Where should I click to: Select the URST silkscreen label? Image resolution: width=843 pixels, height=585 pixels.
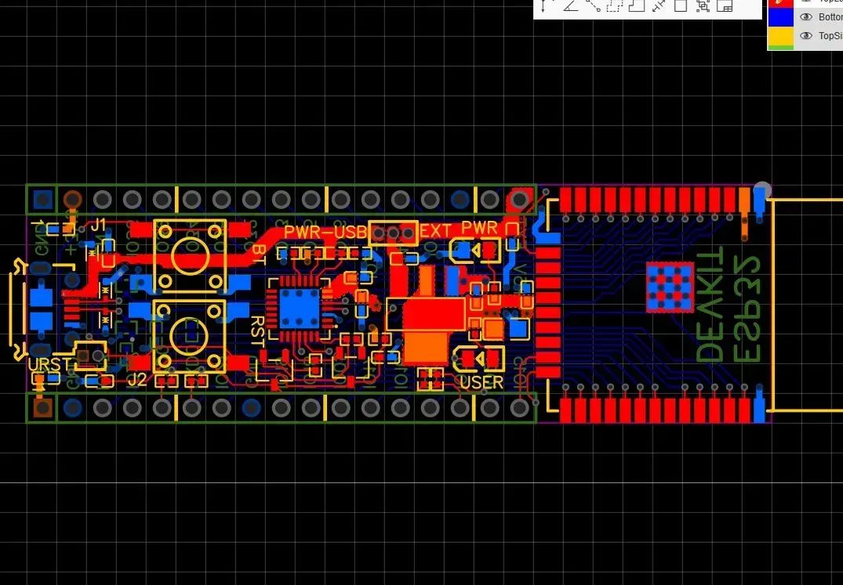[49, 364]
